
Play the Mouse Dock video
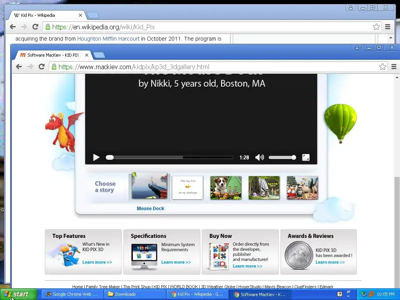pyautogui.click(x=96, y=157)
